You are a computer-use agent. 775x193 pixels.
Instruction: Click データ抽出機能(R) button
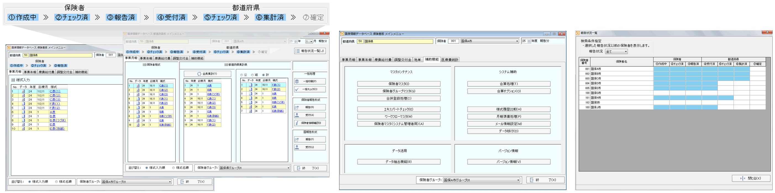pyautogui.click(x=399, y=162)
